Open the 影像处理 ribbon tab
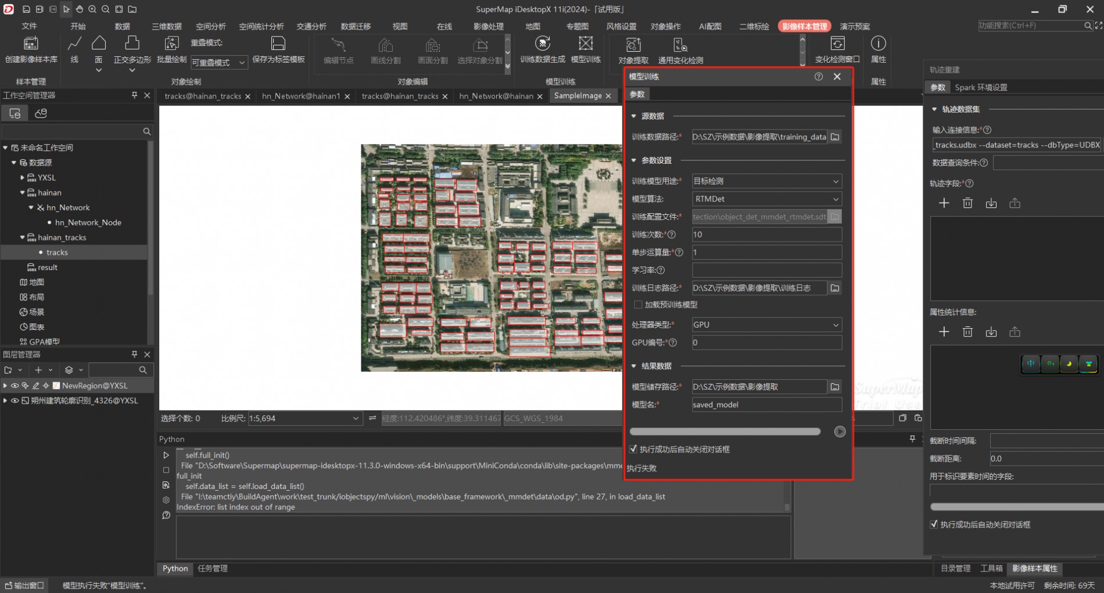The image size is (1104, 593). coord(488,26)
